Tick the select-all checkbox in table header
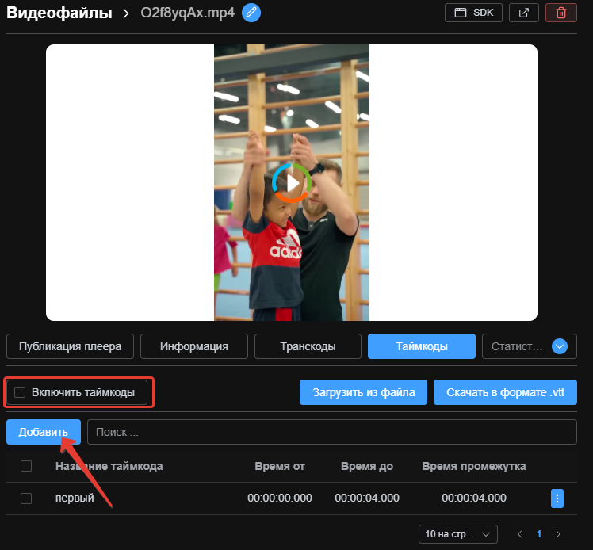593x550 pixels. click(x=26, y=466)
